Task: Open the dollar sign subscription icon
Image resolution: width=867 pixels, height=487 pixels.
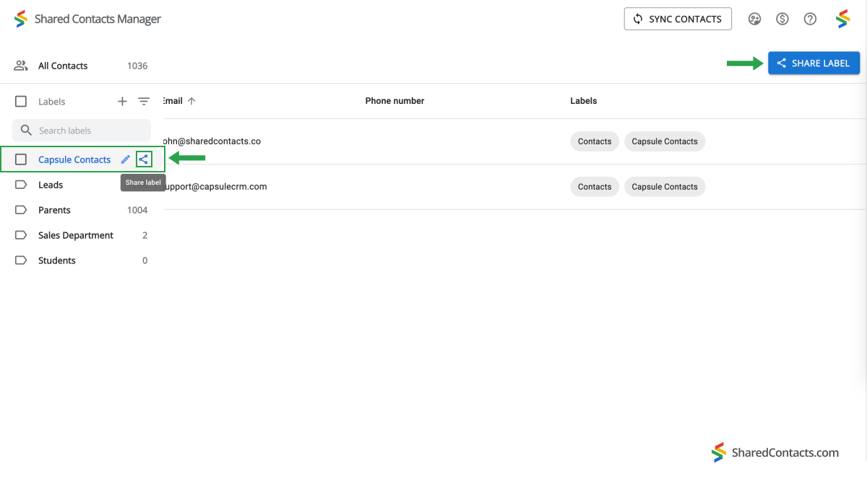Action: click(x=782, y=19)
